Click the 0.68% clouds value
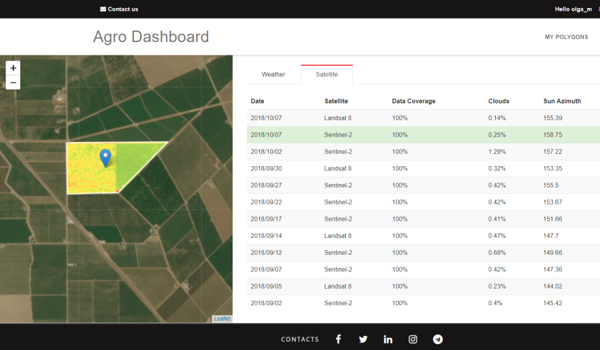Viewport: 600px width, 350px height. coord(497,253)
